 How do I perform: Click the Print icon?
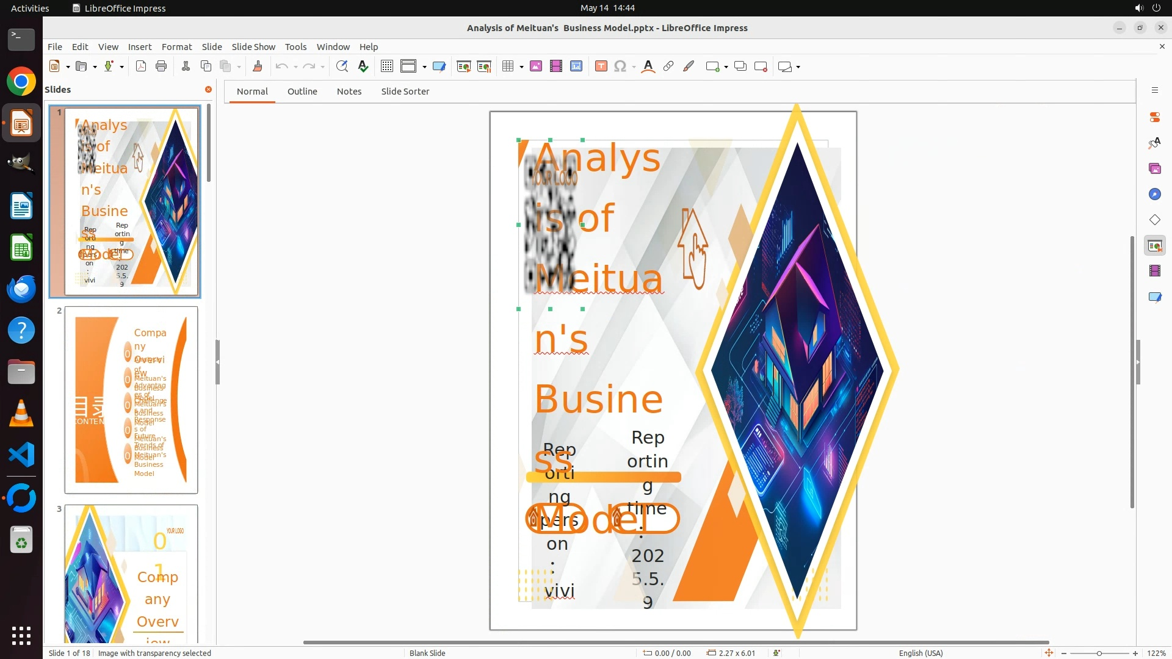[x=161, y=67]
